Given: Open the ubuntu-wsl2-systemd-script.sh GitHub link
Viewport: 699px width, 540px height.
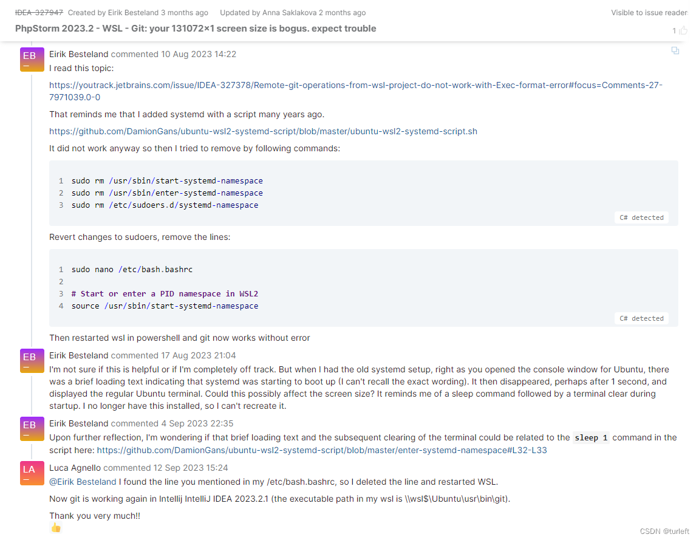Looking at the screenshot, I should tap(263, 131).
